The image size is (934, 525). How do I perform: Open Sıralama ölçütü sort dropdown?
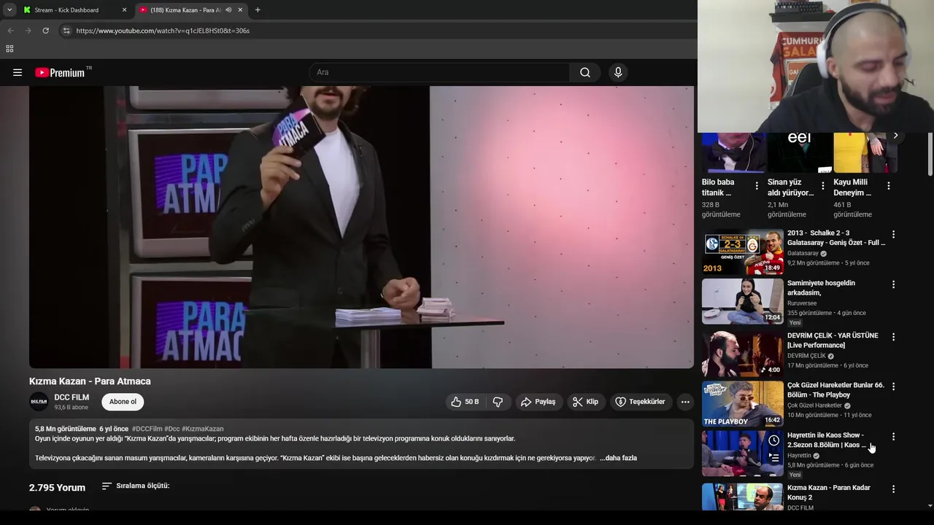pos(136,486)
